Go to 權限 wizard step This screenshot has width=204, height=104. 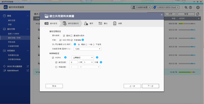(88, 24)
